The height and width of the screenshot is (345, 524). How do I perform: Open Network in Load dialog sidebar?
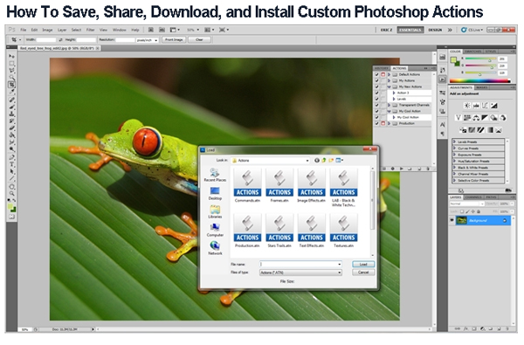coord(215,249)
